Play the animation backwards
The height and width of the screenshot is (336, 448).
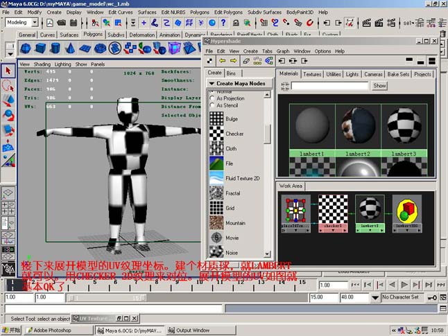393,285
